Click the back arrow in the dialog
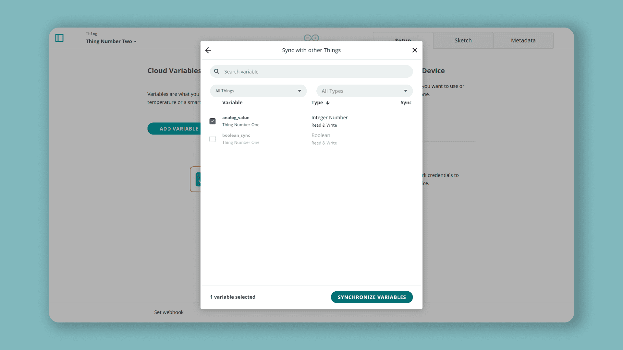The width and height of the screenshot is (623, 350). coord(208,50)
